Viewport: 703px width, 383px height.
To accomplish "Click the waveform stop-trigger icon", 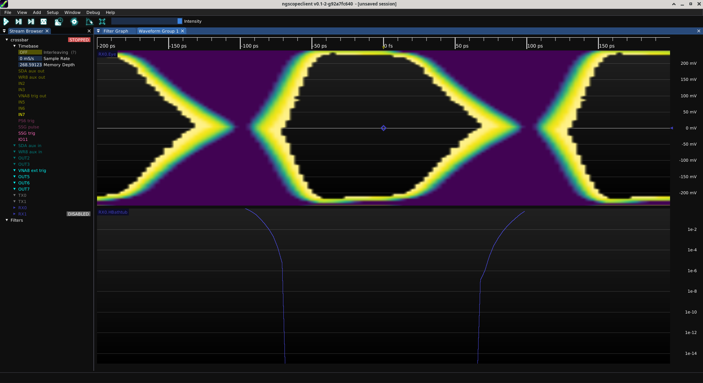I will click(x=44, y=22).
